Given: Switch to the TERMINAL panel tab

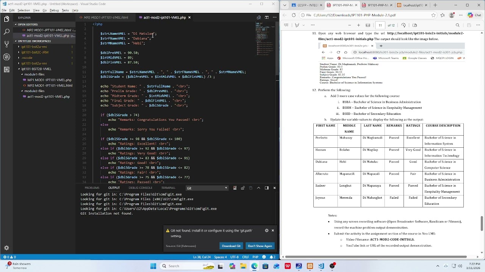Looking at the screenshot, I should pyautogui.click(x=168, y=188).
